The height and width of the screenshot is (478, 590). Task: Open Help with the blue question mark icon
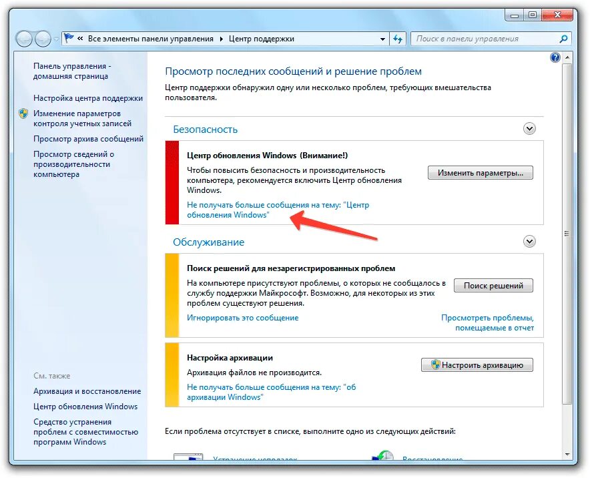pos(555,57)
